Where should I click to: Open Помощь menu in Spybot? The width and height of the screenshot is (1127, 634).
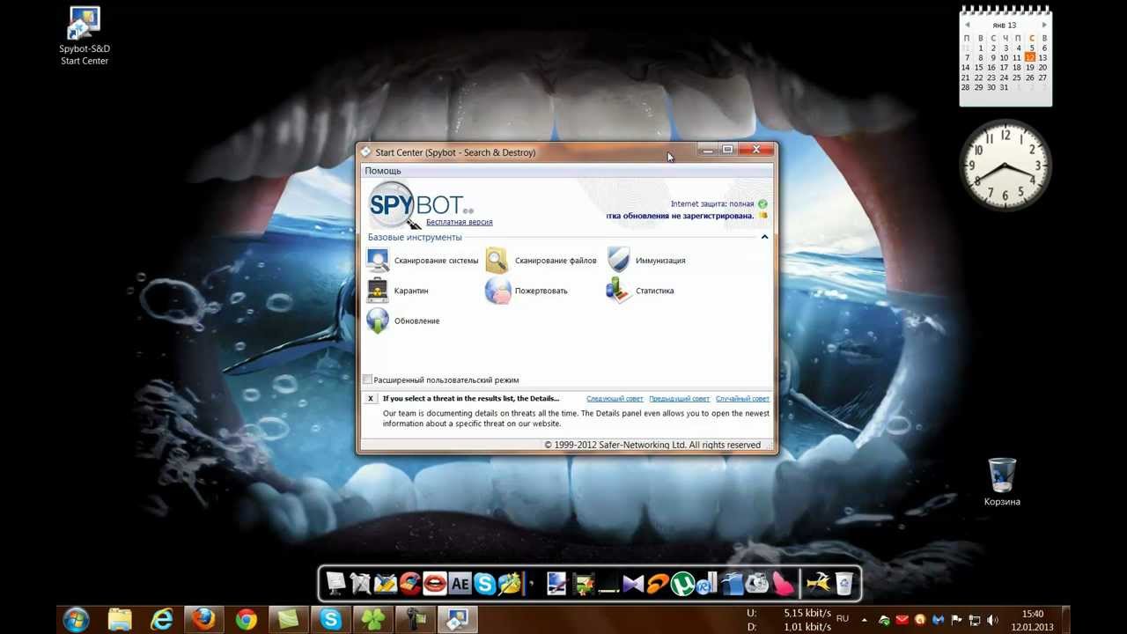point(383,171)
